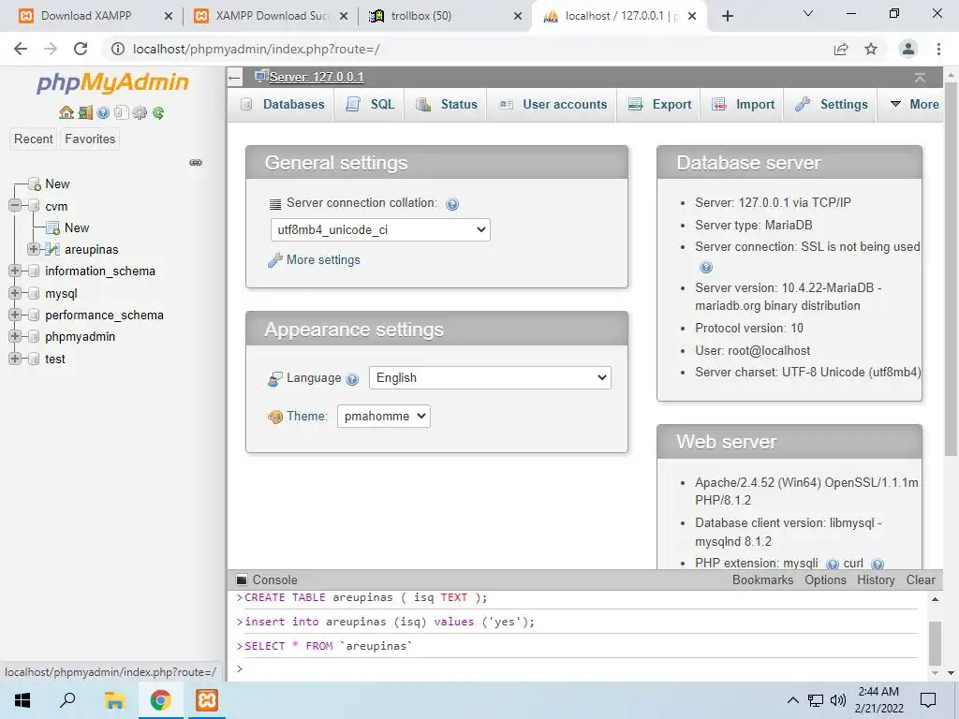Open the server connection collation dropdown

point(380,230)
